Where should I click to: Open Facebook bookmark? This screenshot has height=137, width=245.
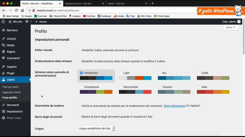tap(104, 16)
